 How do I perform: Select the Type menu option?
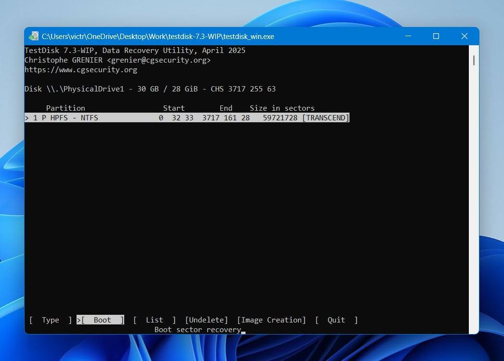click(50, 320)
